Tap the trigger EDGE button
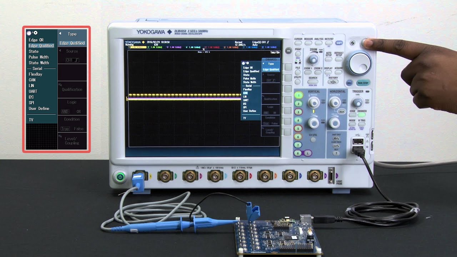Image resolution: width=457 pixels, height=257 pixels. tap(352, 115)
